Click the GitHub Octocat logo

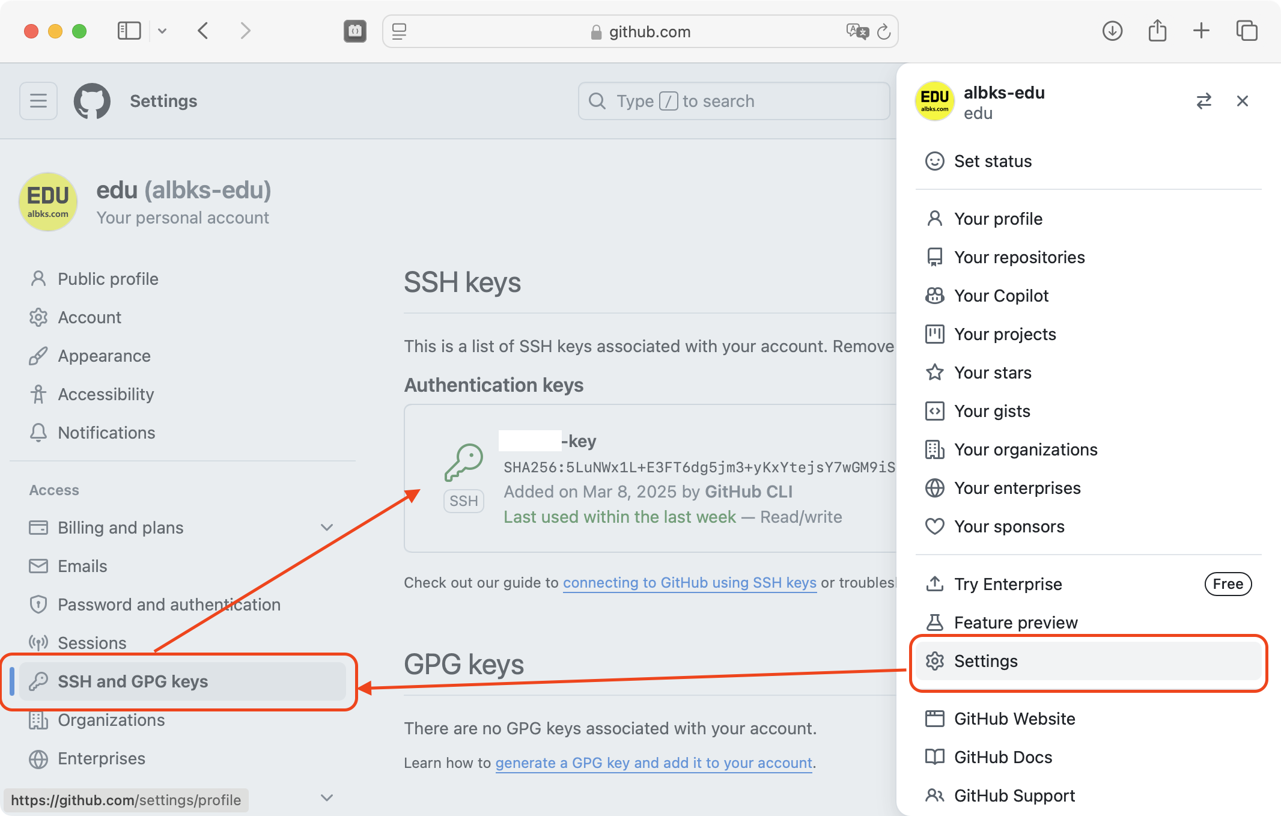[92, 101]
